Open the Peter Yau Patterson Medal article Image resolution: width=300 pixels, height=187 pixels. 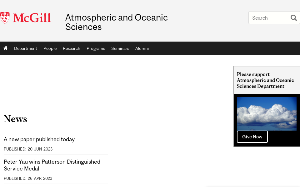[52, 165]
